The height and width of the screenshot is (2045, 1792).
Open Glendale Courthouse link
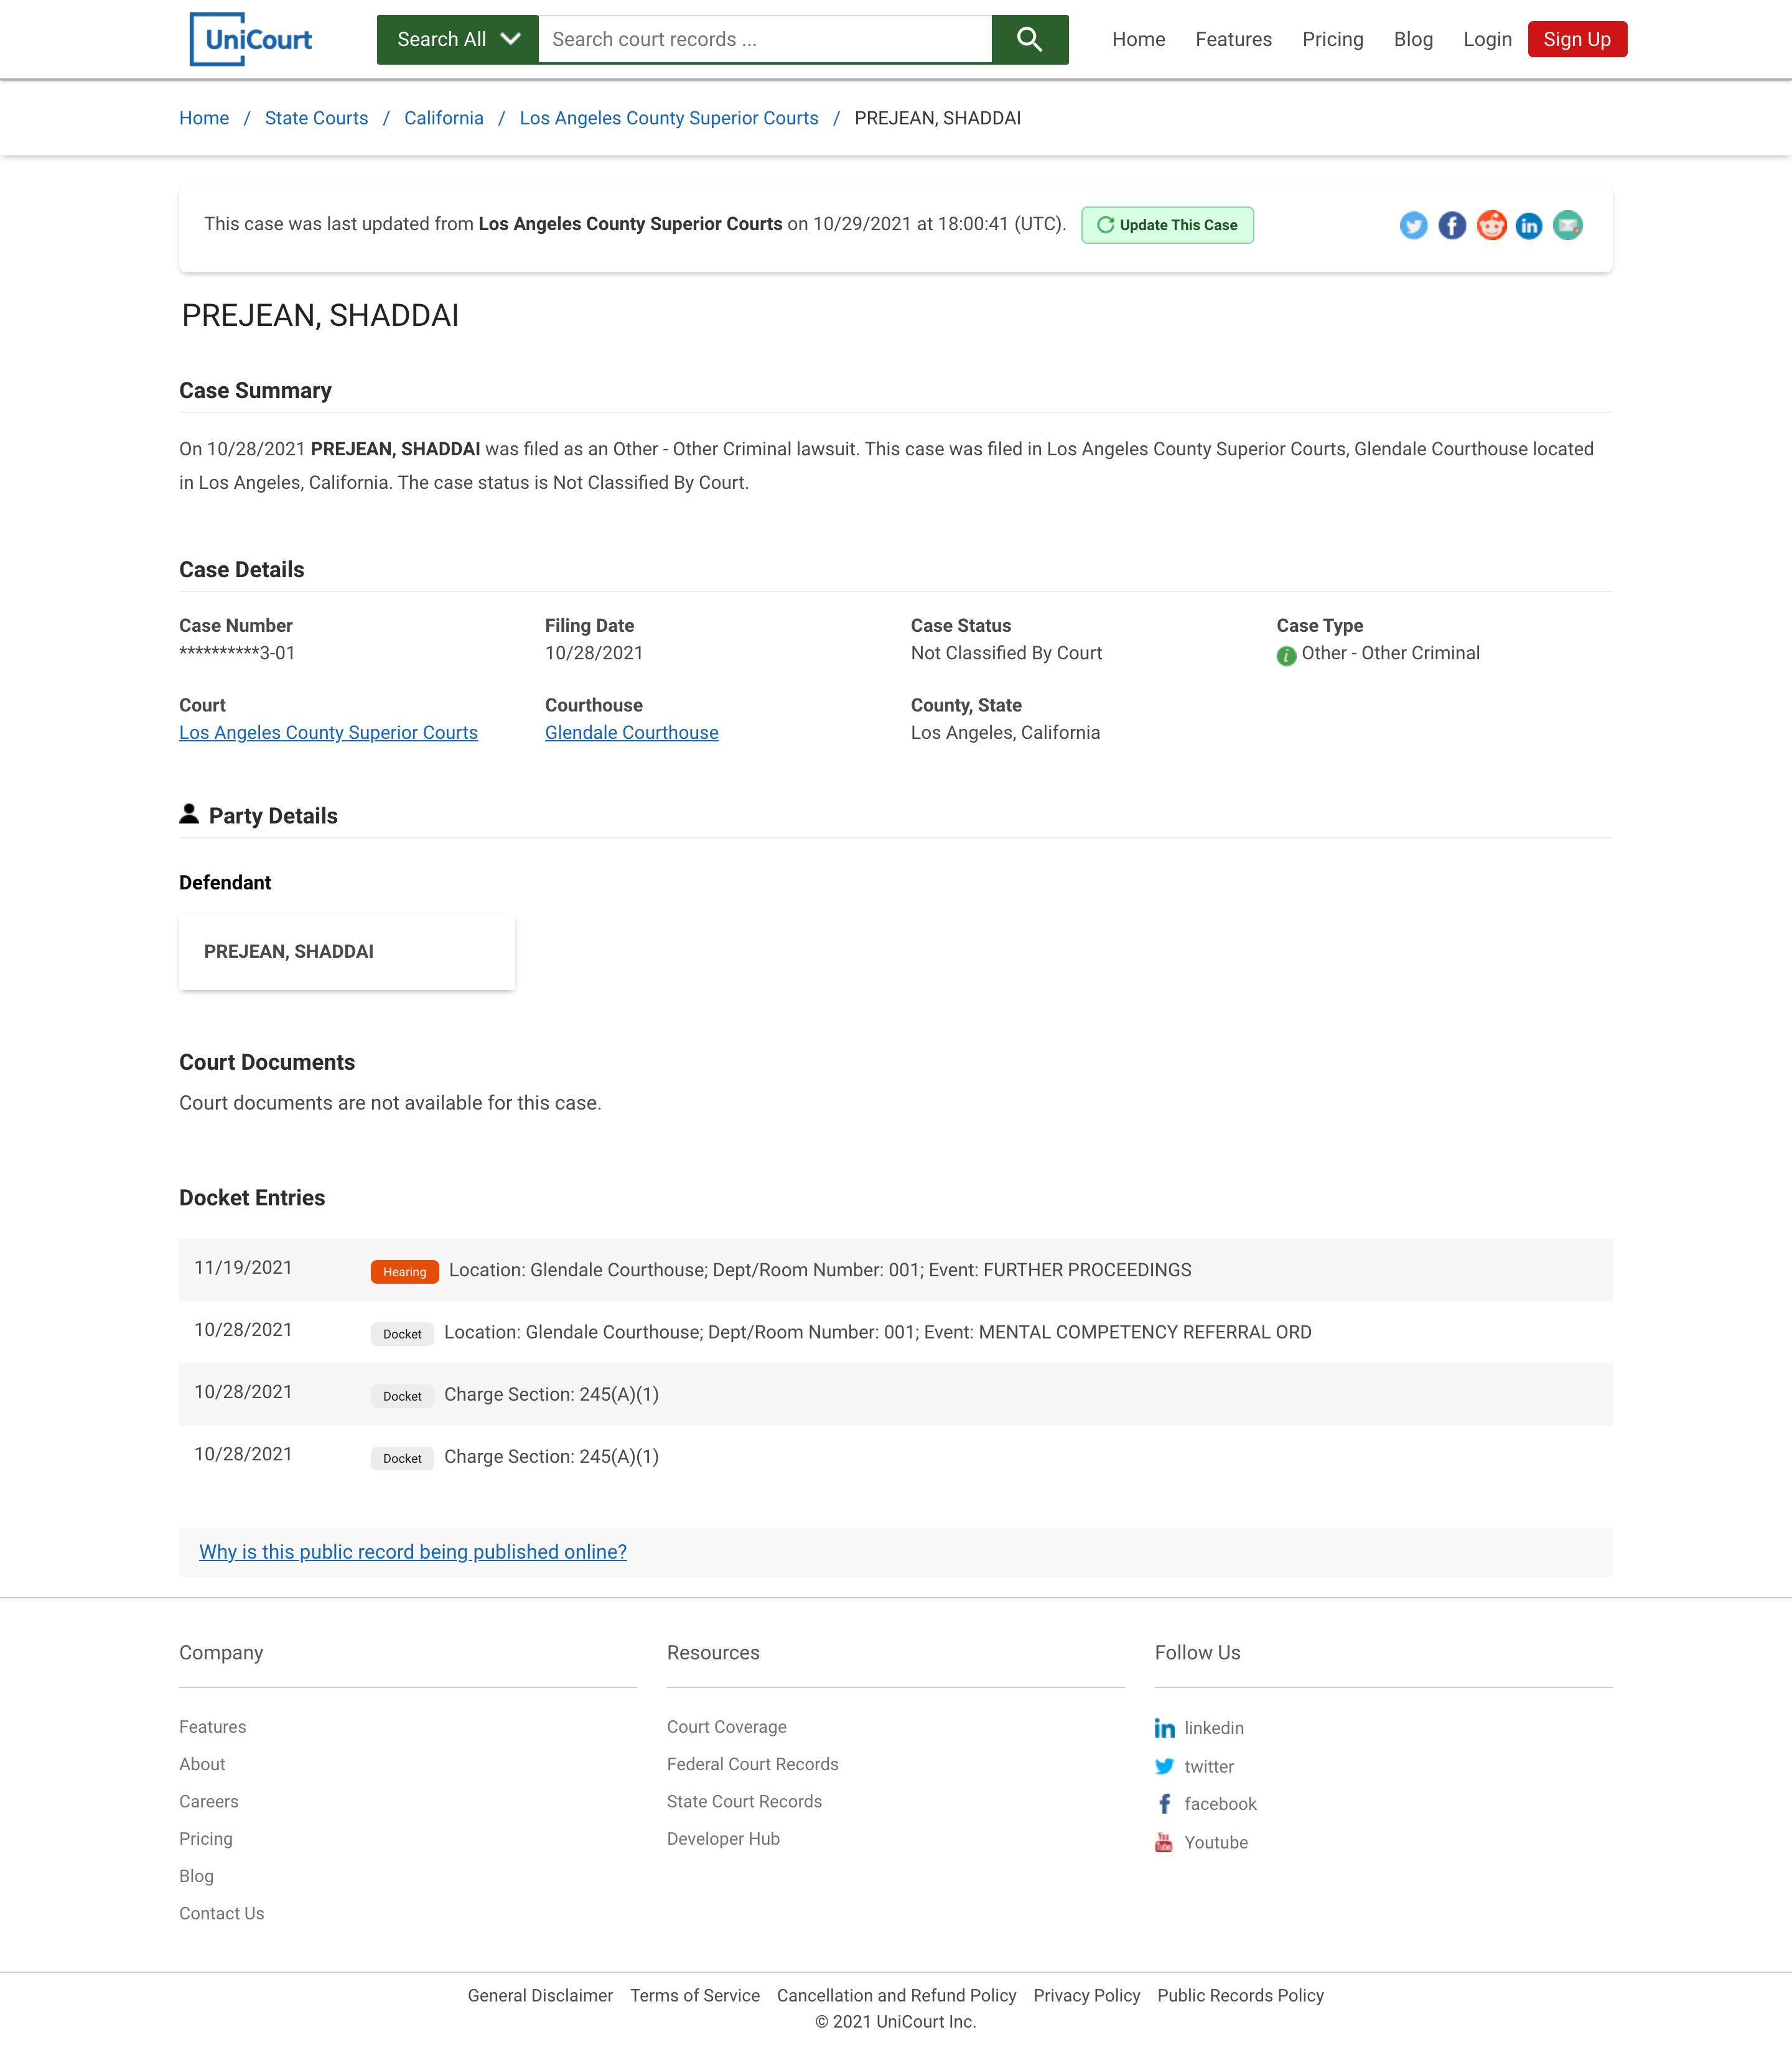click(x=631, y=733)
